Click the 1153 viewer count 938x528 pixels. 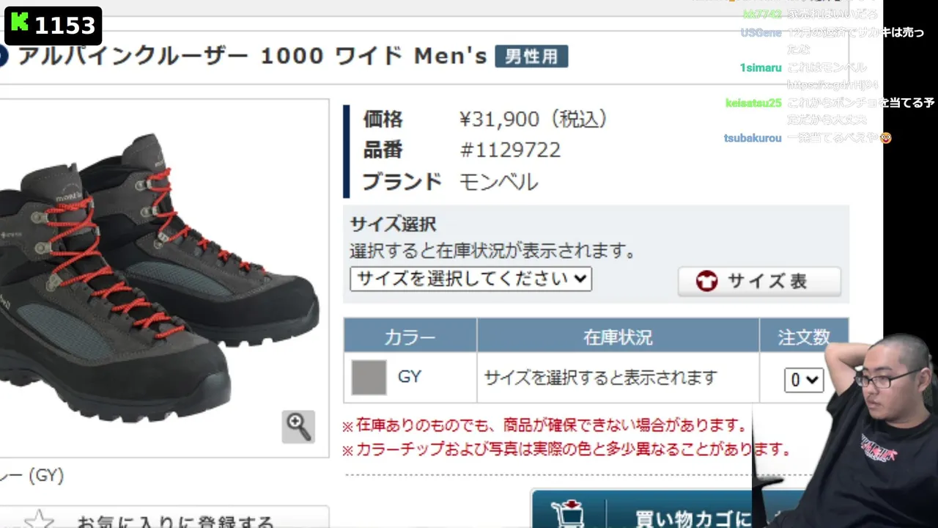64,26
